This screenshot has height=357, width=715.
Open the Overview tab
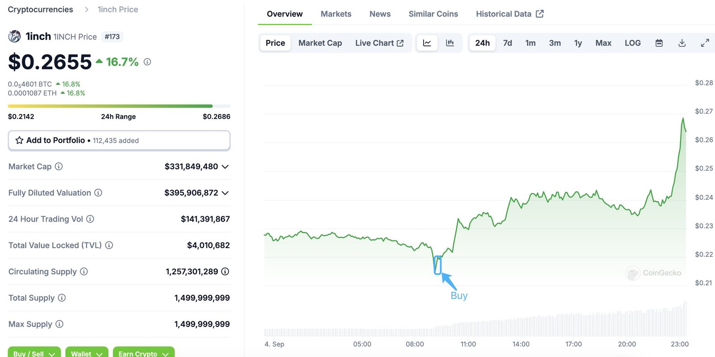(285, 14)
